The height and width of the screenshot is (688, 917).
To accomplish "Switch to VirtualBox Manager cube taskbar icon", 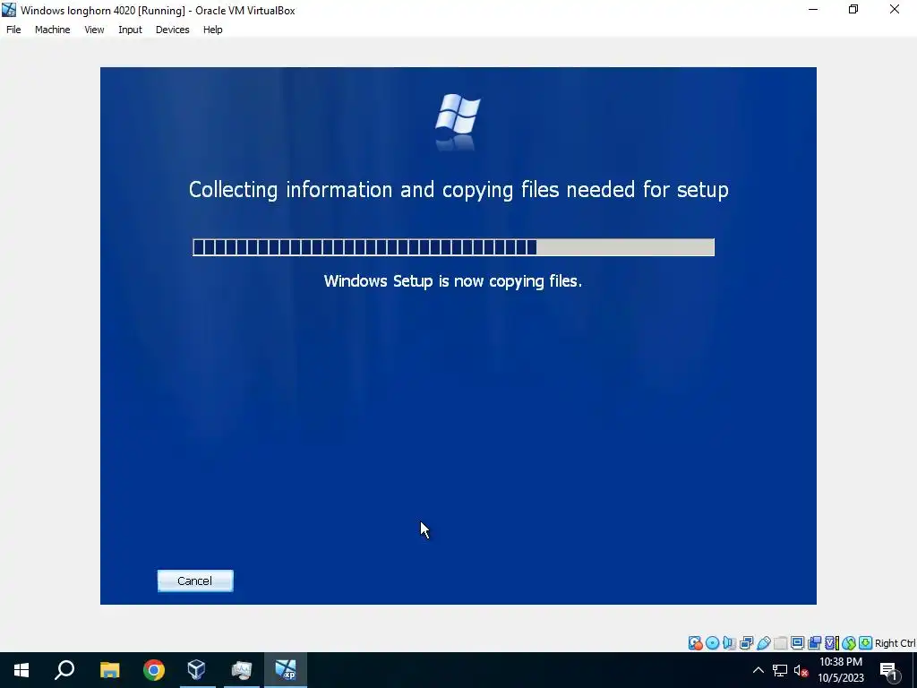I will pos(197,670).
